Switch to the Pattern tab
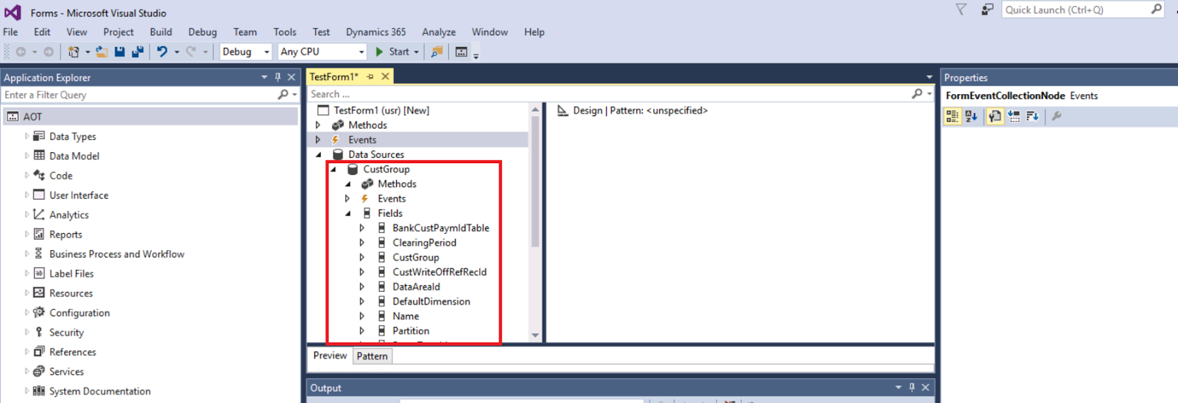The width and height of the screenshot is (1178, 403). point(373,356)
